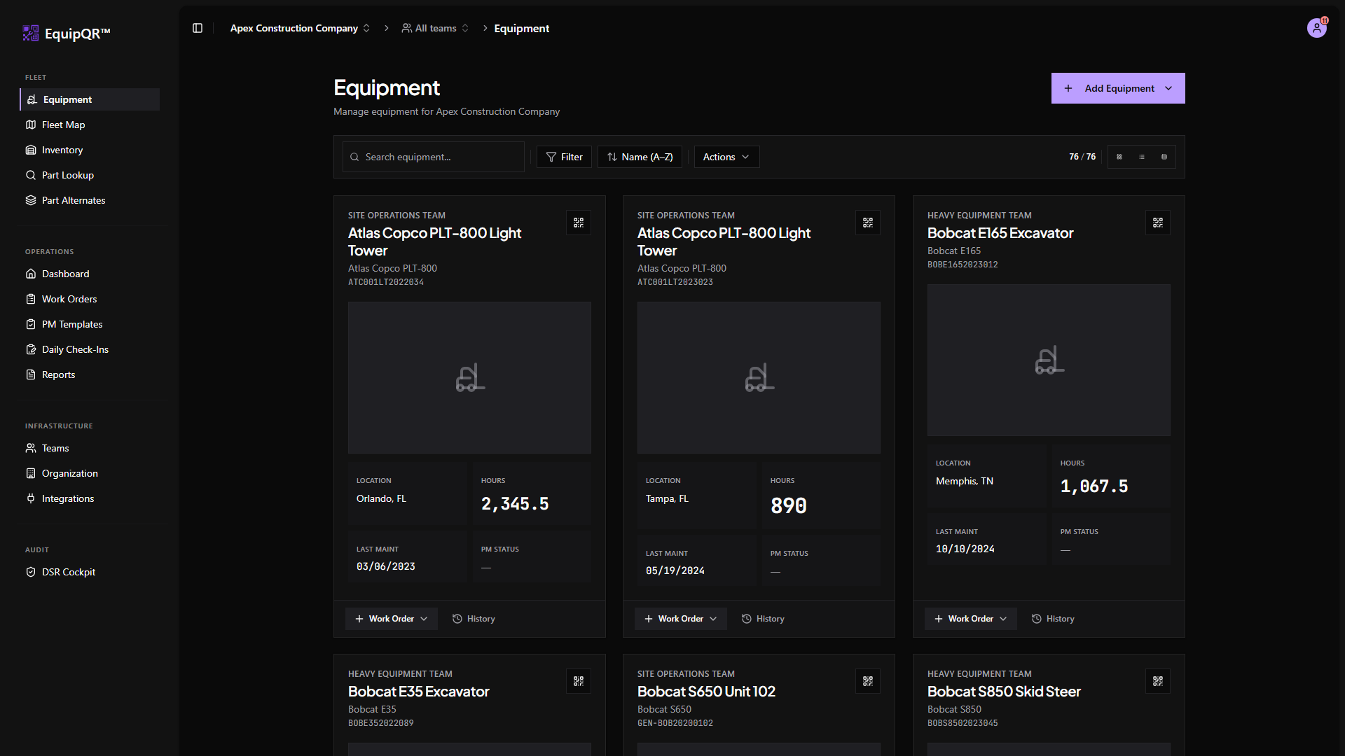Viewport: 1345px width, 756px height.
Task: Open QR code of Orlando light tower
Action: point(578,223)
